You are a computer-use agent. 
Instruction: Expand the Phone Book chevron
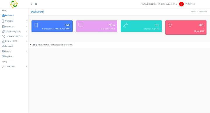click(26, 27)
